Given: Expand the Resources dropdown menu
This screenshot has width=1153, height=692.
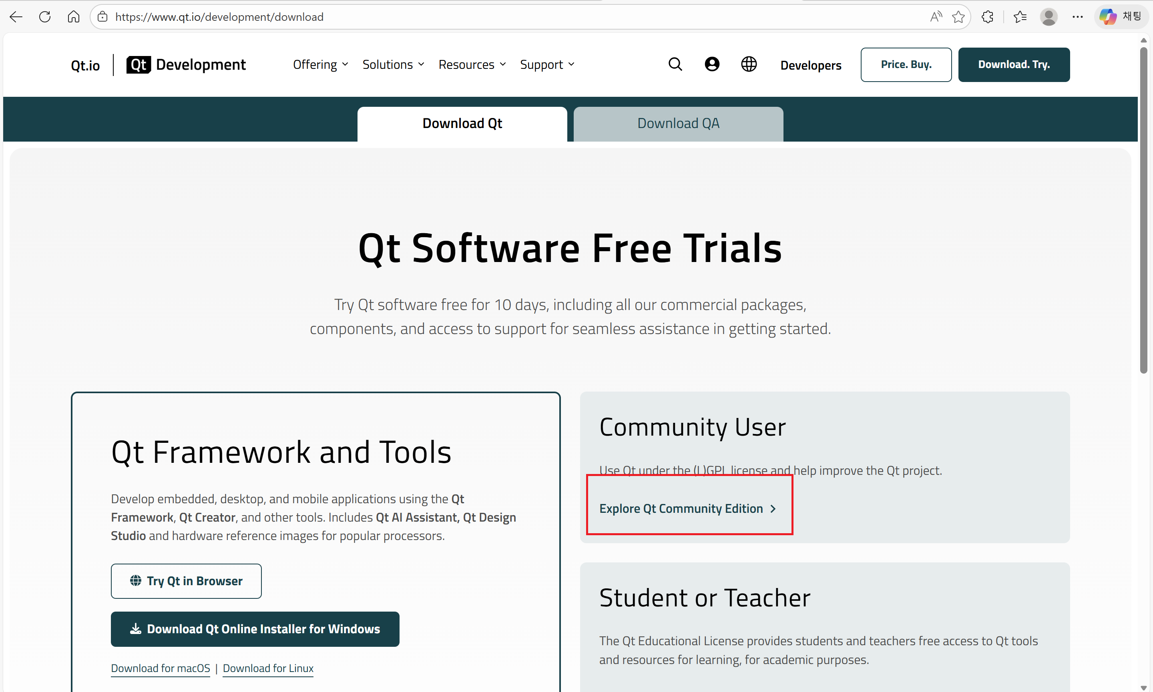Looking at the screenshot, I should coord(472,64).
